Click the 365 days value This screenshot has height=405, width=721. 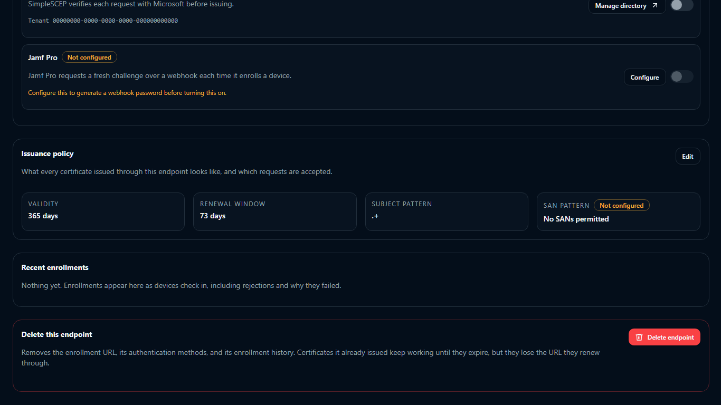pos(43,216)
